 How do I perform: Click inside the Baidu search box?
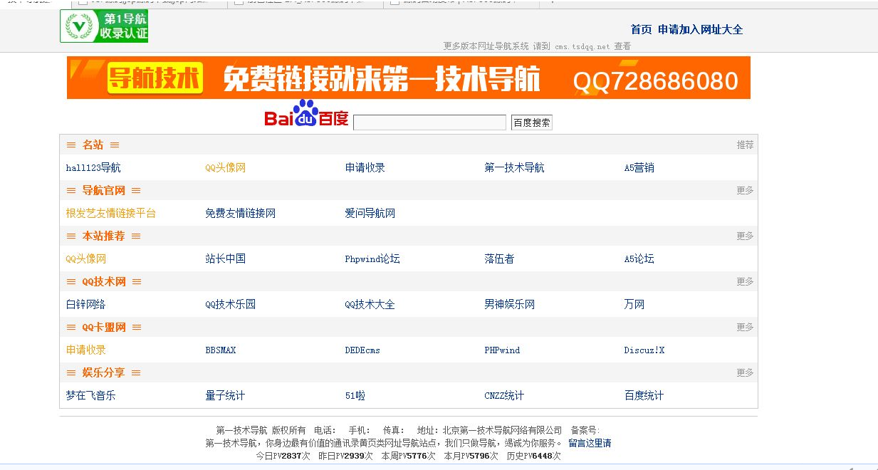tap(429, 122)
